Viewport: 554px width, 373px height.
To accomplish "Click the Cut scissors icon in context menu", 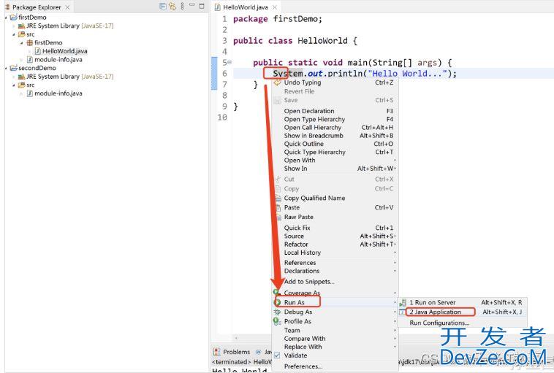I will pos(278,180).
